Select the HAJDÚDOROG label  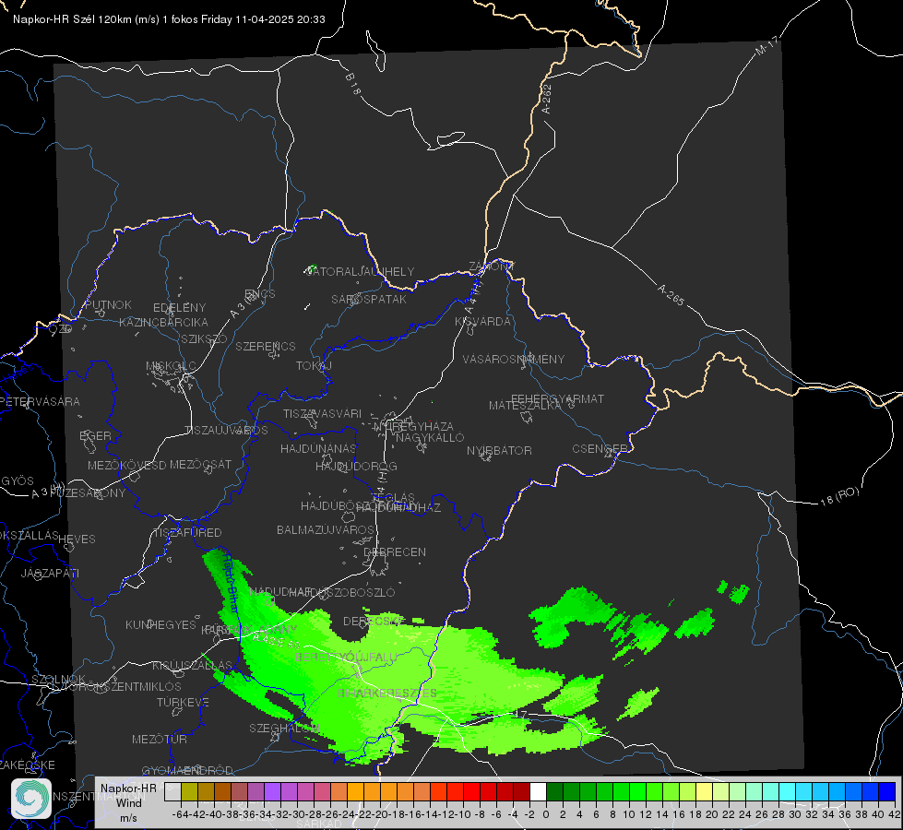356,466
